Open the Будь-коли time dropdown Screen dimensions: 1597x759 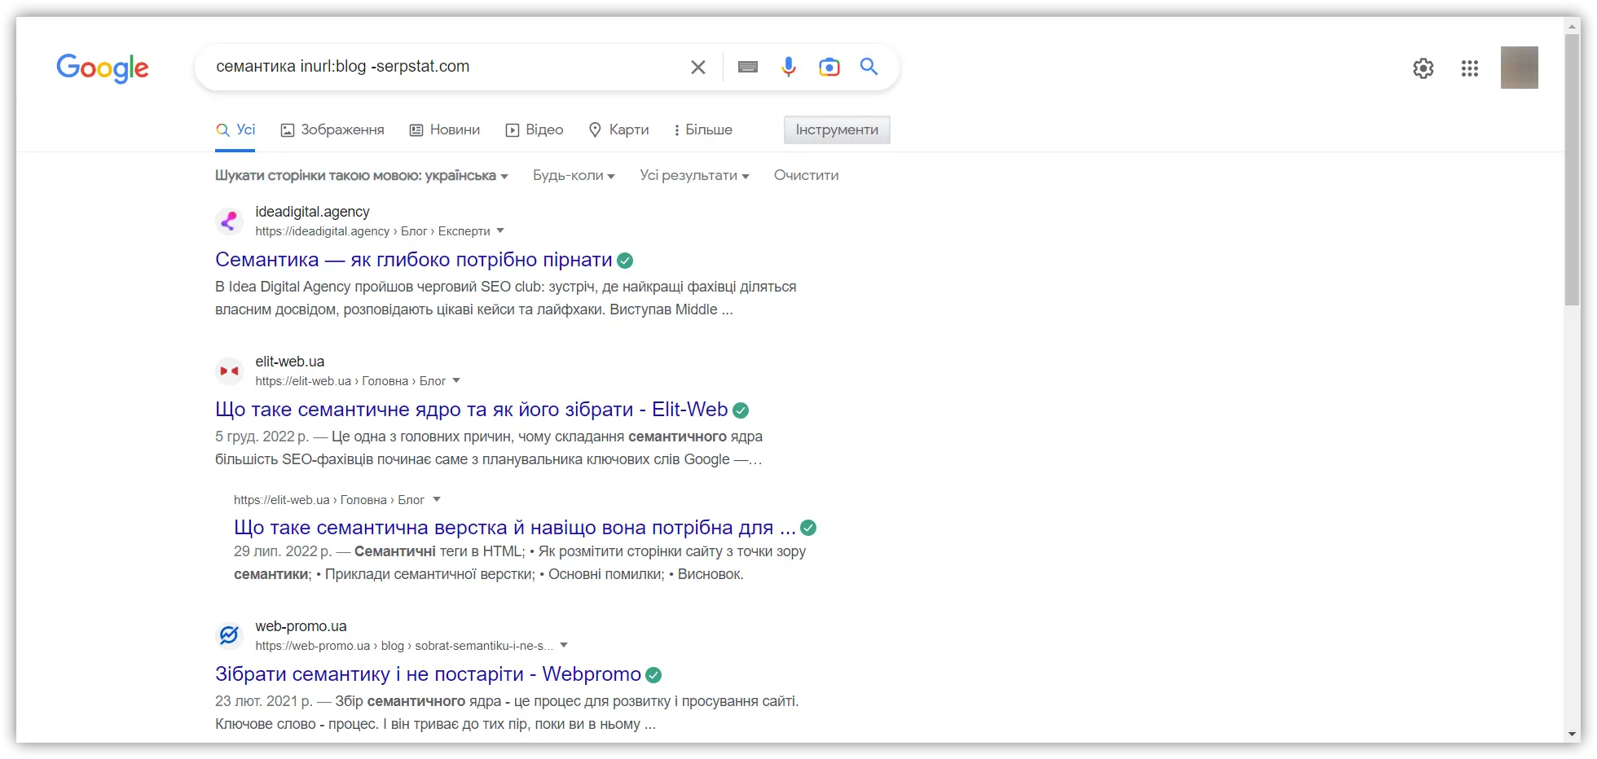click(574, 176)
